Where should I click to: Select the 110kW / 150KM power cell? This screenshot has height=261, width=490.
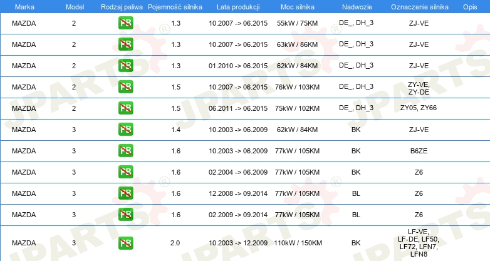298,243
